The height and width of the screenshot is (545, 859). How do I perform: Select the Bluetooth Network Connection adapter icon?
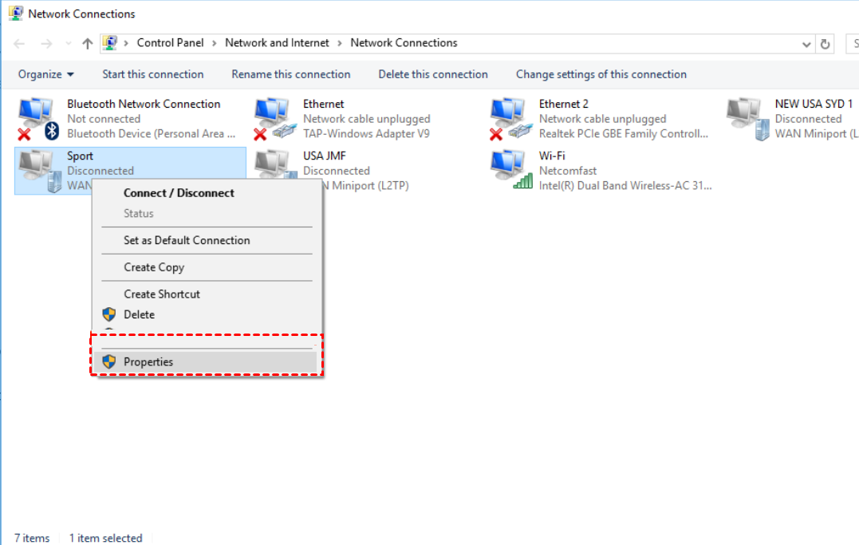click(x=38, y=118)
